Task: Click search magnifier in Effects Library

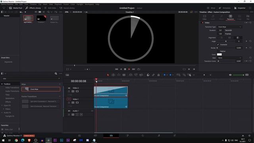Action: point(56,73)
